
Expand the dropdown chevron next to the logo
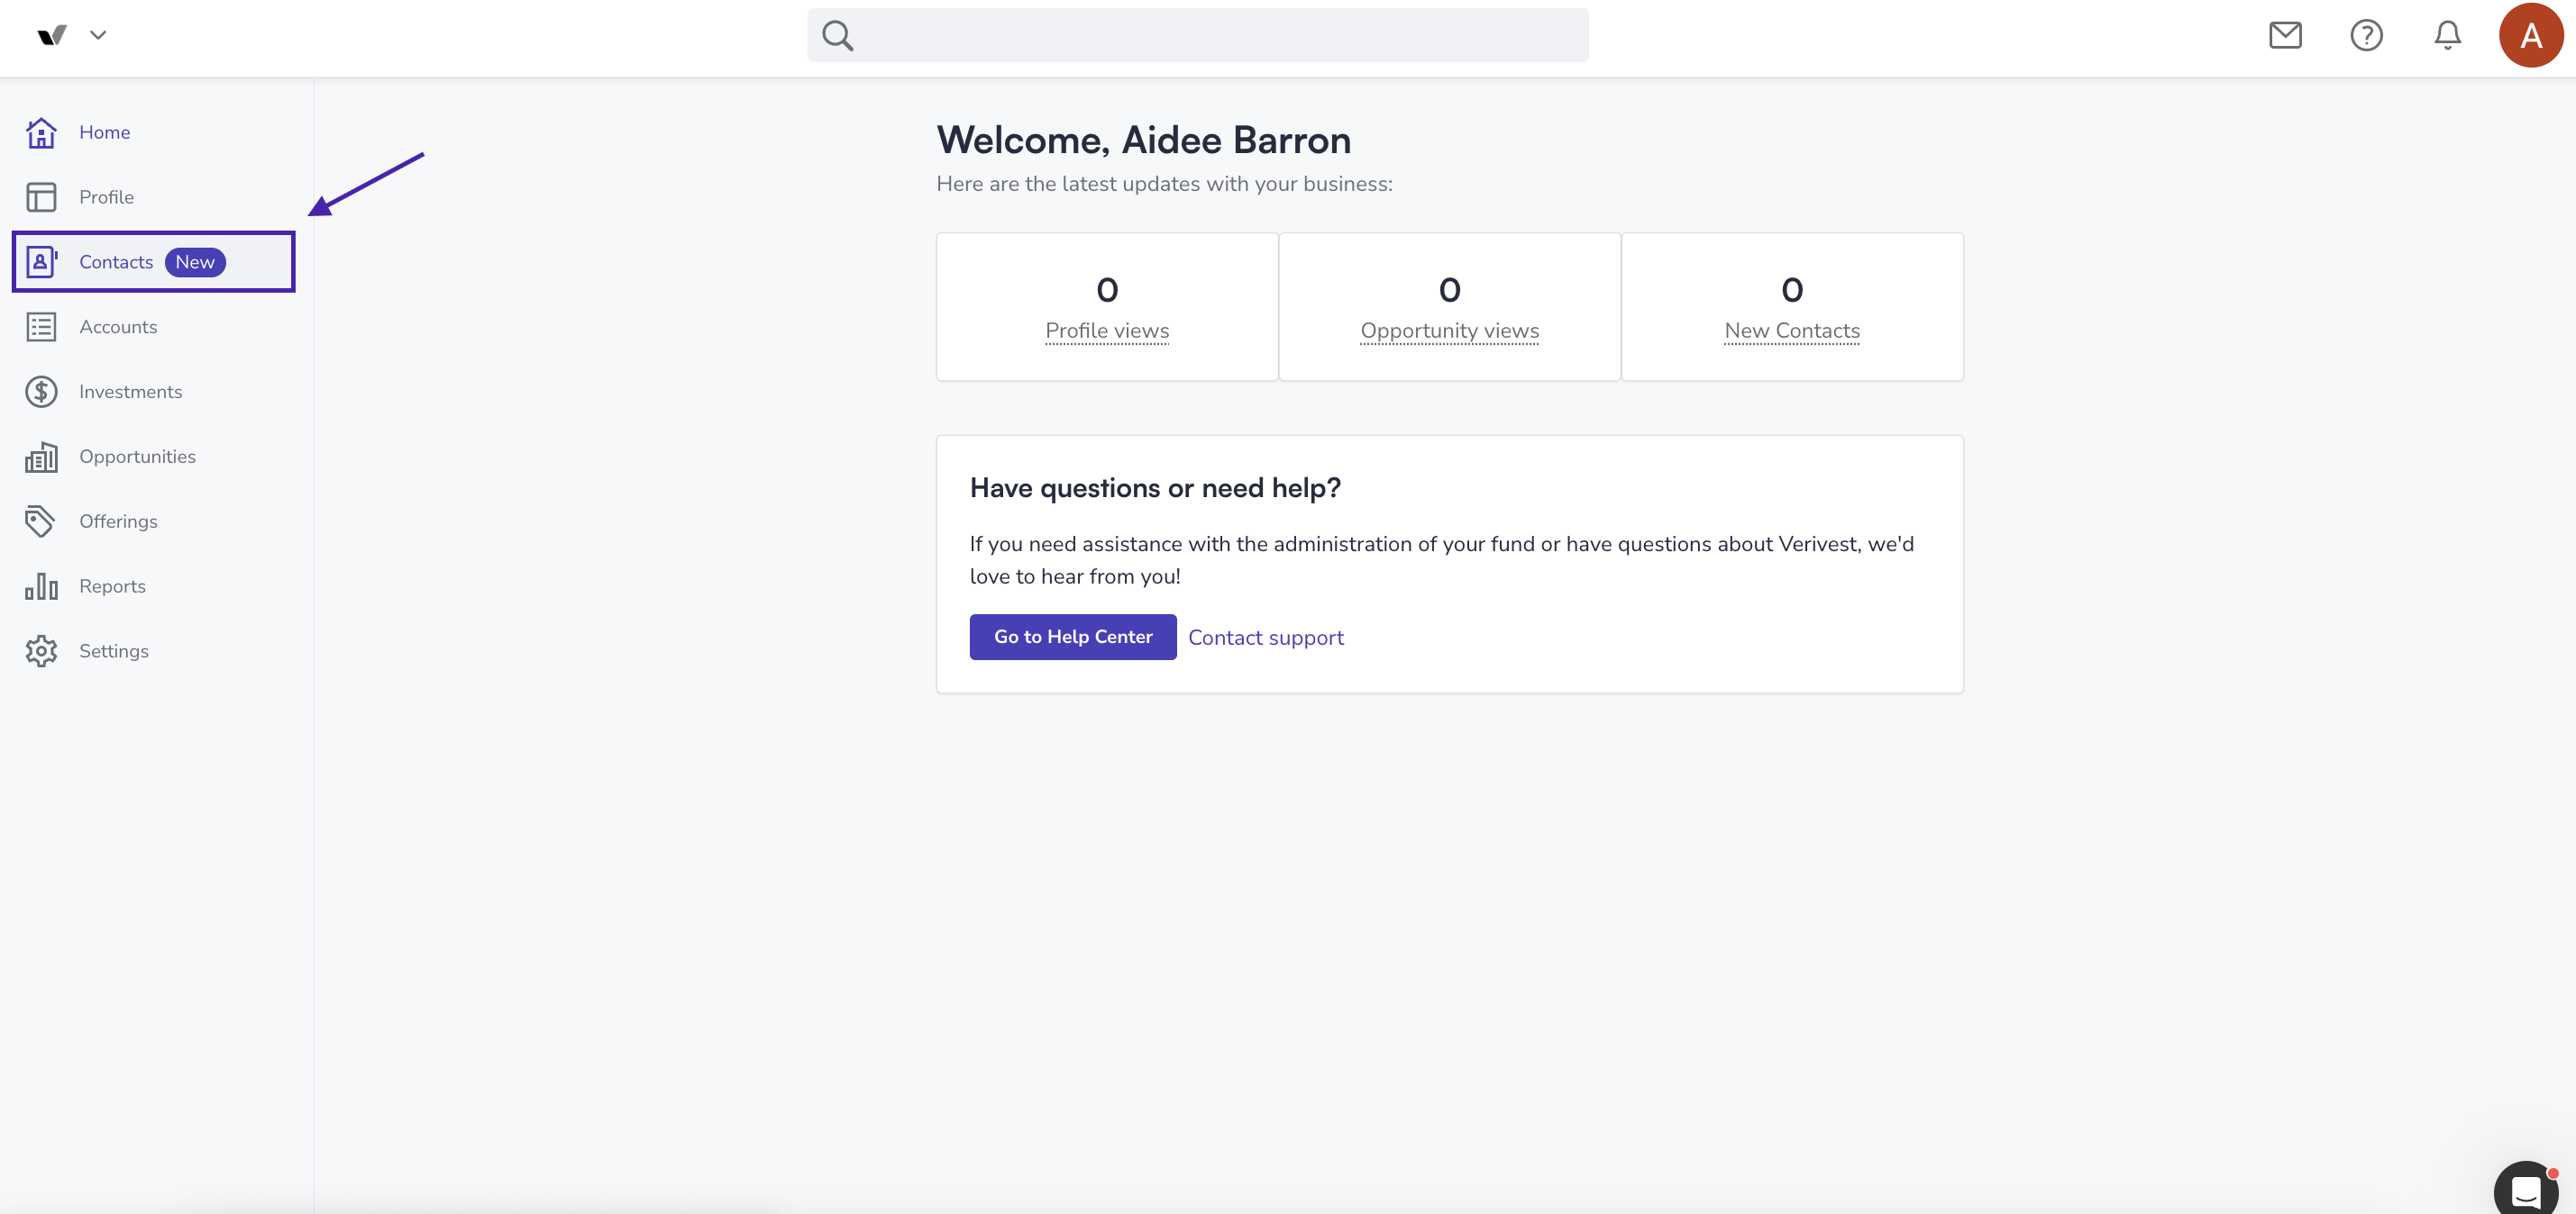(98, 35)
